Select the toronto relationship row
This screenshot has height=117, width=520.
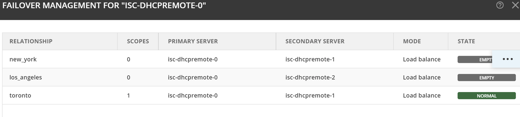tap(20, 95)
